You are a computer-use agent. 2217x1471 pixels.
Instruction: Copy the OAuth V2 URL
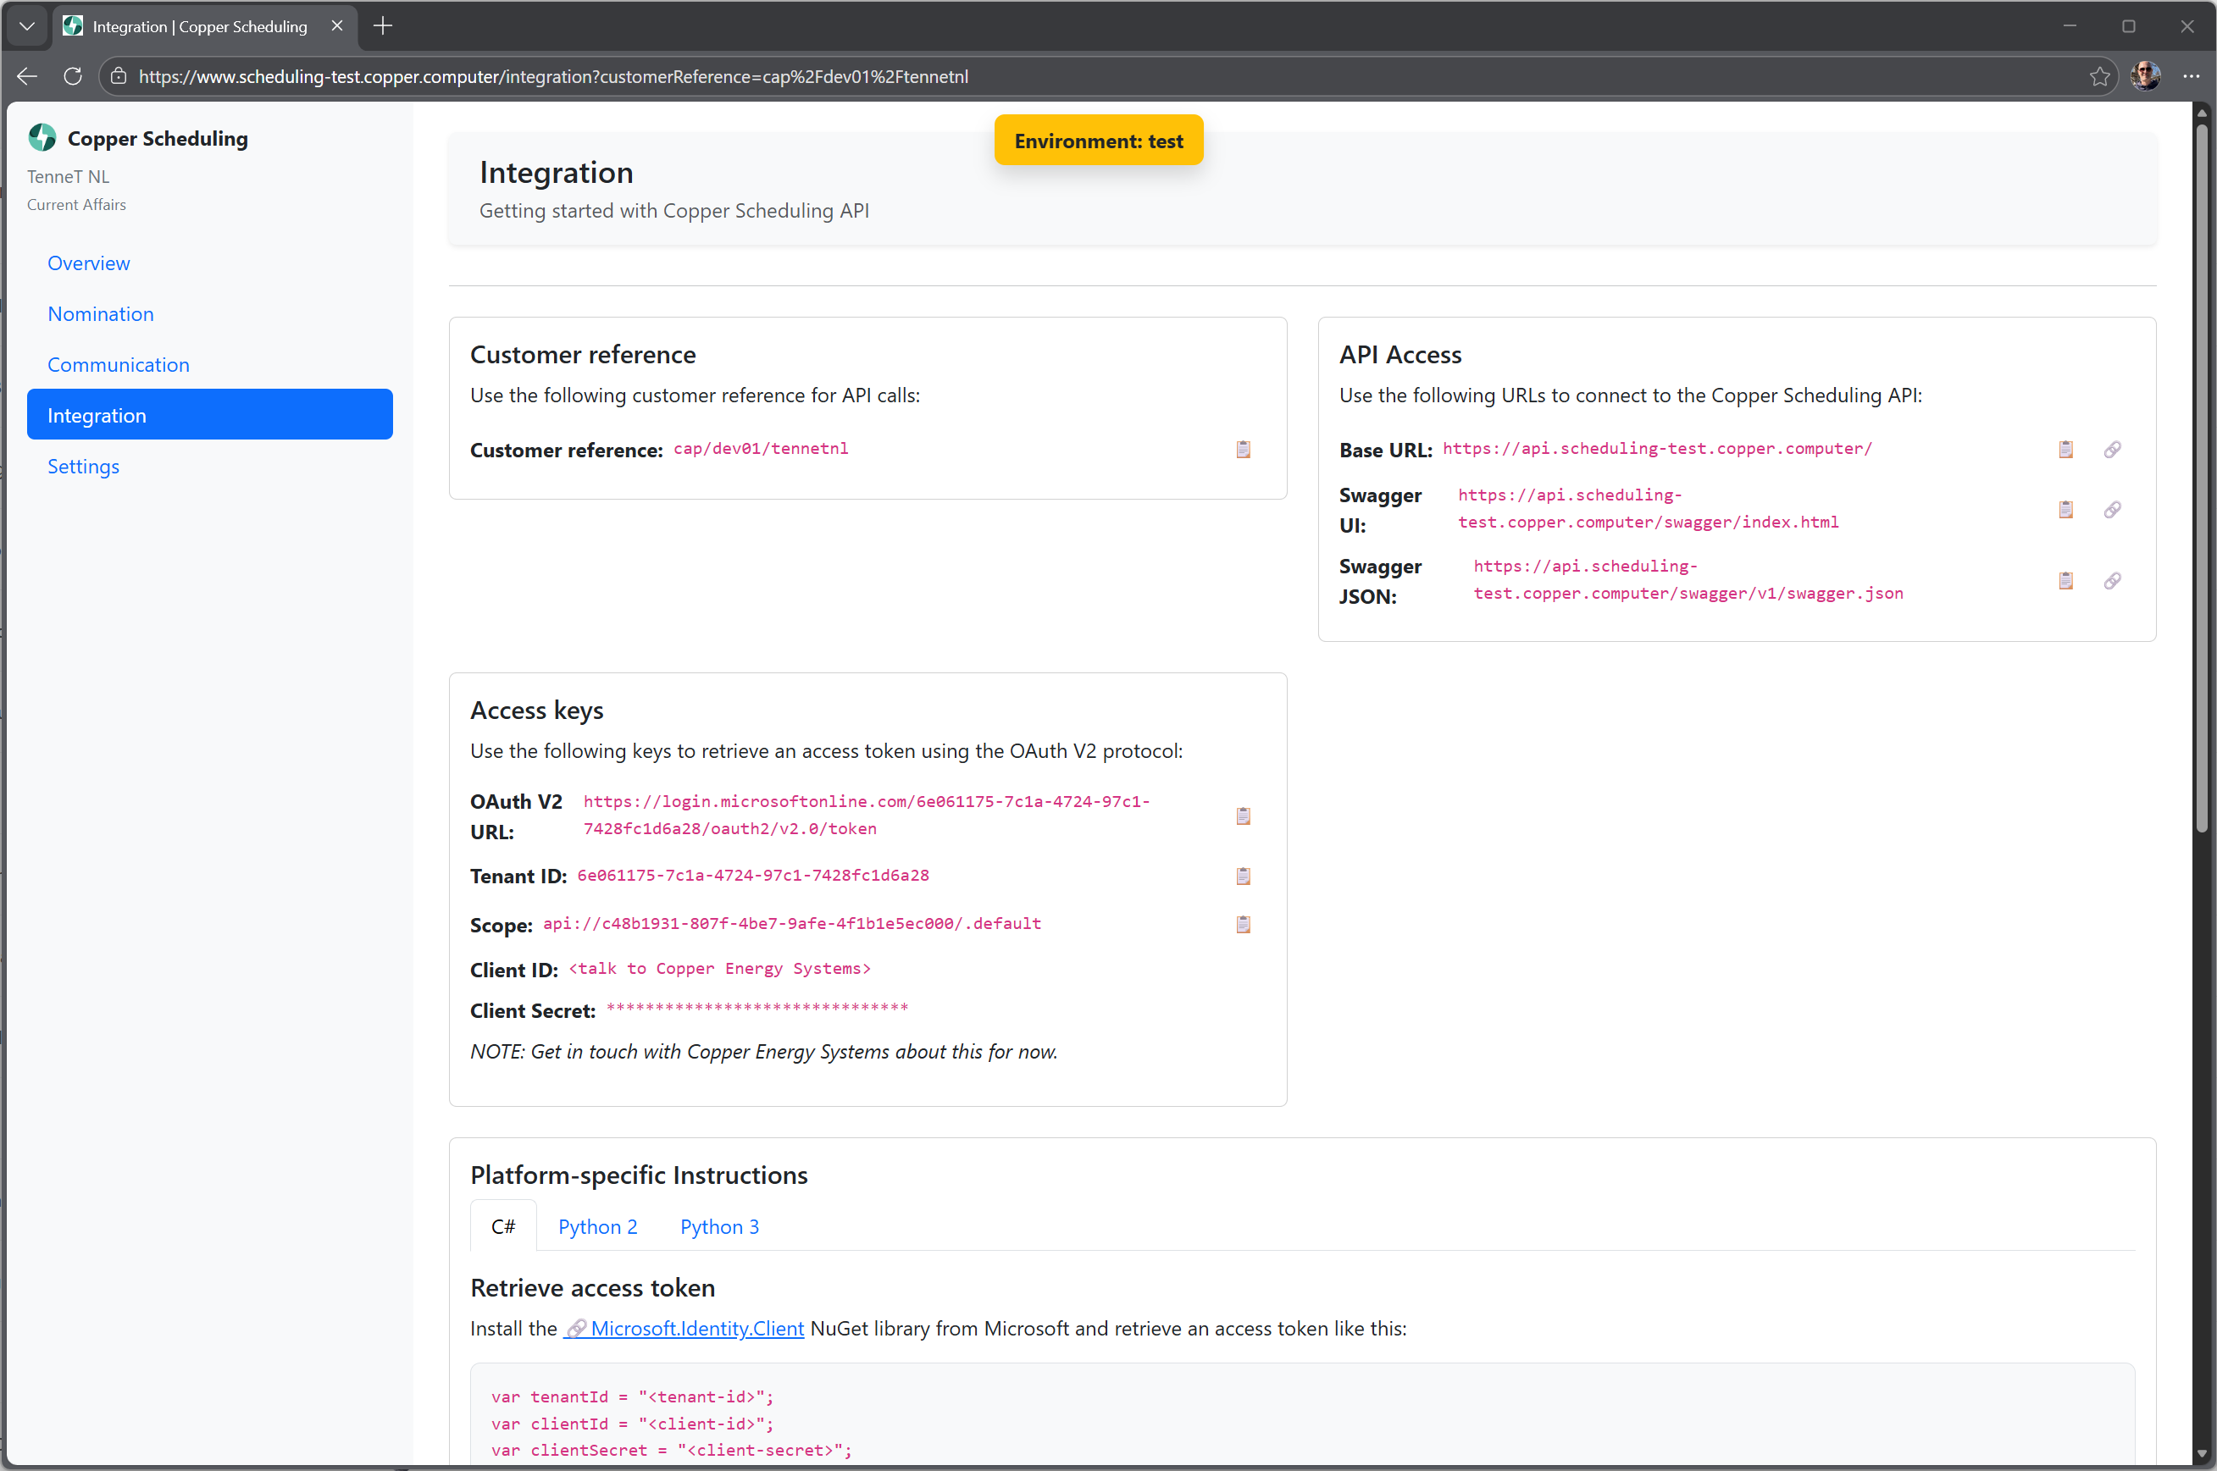pos(1243,816)
